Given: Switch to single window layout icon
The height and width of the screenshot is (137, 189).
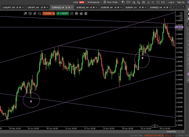Looking at the screenshot, I should pyautogui.click(x=158, y=2).
